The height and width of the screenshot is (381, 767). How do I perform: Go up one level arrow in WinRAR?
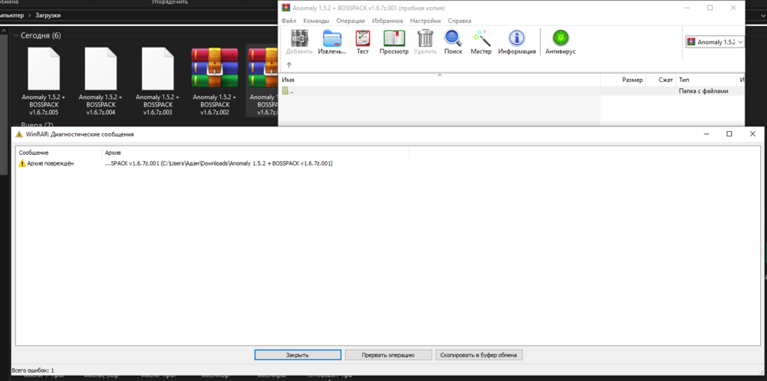[289, 65]
